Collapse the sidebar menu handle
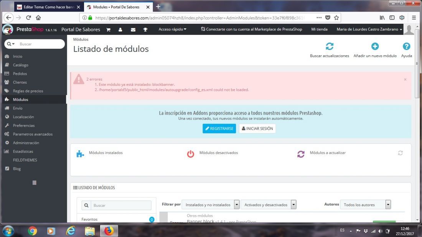This screenshot has width=422, height=237. [x=35, y=183]
